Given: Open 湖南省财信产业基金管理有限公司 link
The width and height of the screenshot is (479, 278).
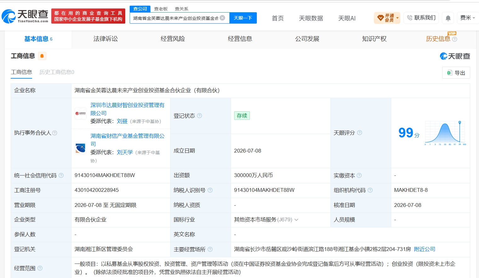Looking at the screenshot, I should pos(127,140).
